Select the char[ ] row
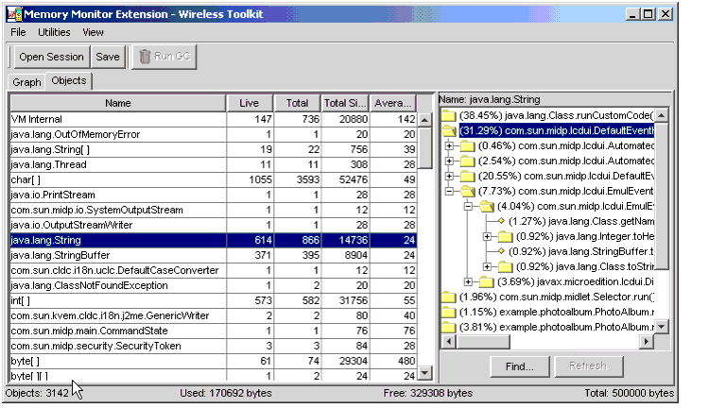 [x=213, y=179]
